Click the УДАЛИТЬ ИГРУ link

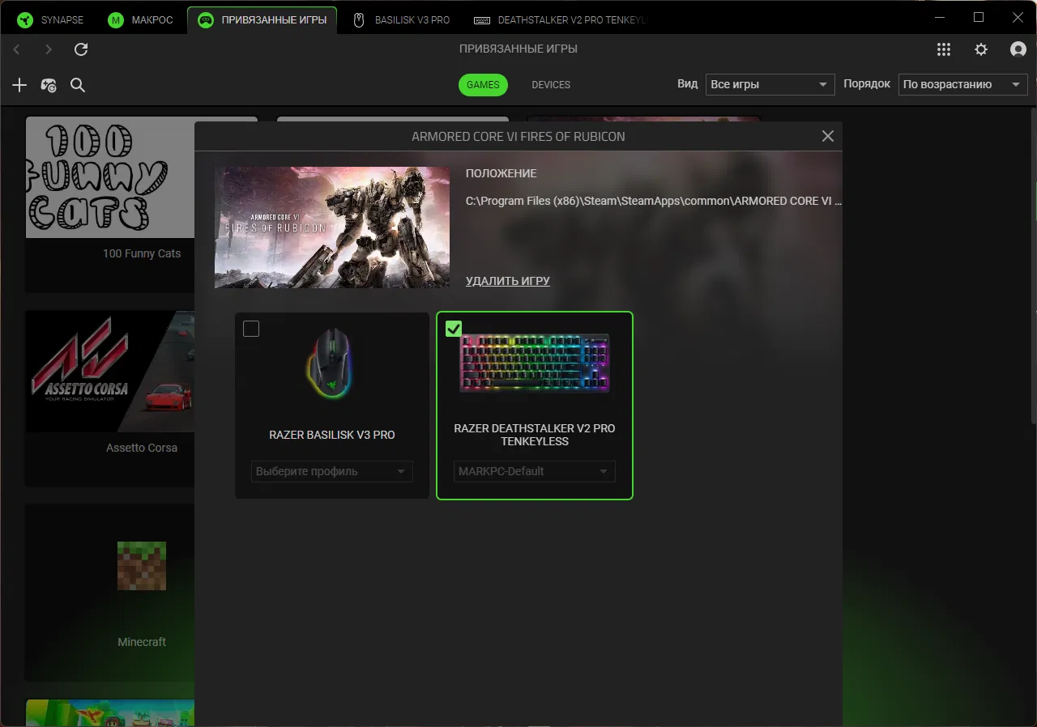coord(508,281)
